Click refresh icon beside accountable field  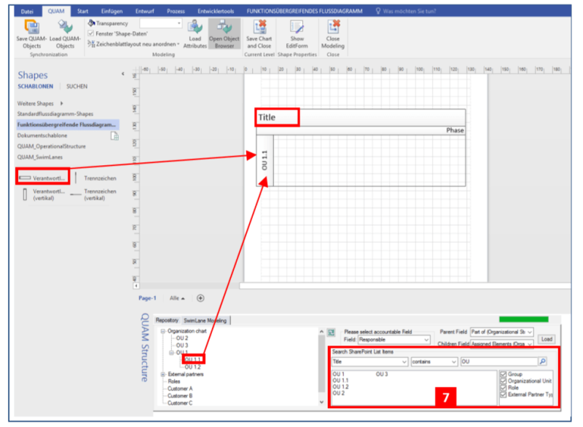[332, 332]
